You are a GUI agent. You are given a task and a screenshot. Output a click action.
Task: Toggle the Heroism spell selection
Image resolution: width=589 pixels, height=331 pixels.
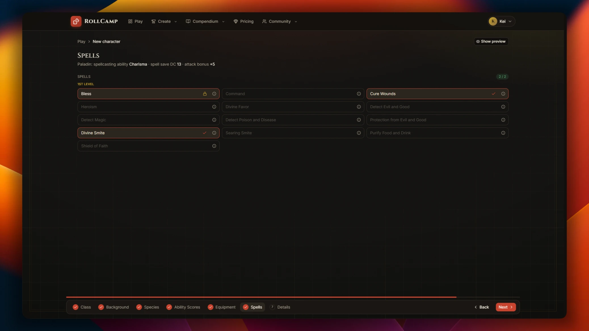pos(148,107)
